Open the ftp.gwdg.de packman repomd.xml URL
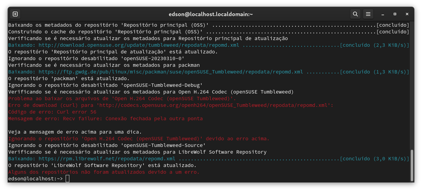The width and height of the screenshot is (422, 191). [x=171, y=72]
